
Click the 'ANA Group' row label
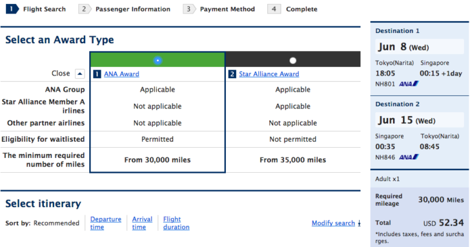pyautogui.click(x=65, y=90)
